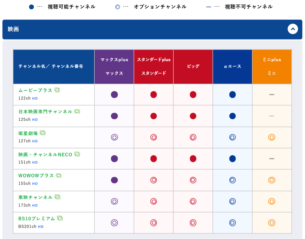The image size is (305, 239).
Task: Click the スタンダードplus column header
Action: pos(154,60)
